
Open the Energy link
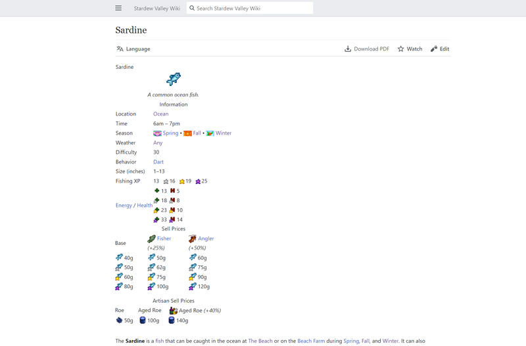coord(124,205)
